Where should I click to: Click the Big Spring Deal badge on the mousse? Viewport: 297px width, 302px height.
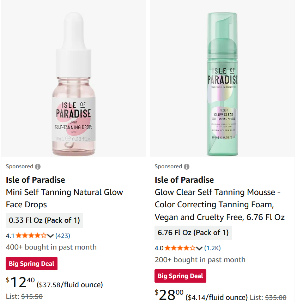click(180, 276)
